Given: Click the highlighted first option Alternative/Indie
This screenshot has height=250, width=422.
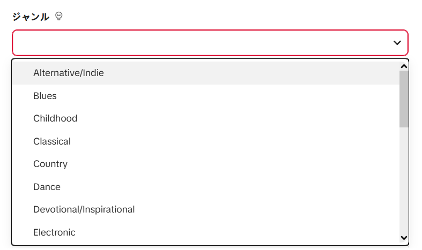Looking at the screenshot, I should [69, 73].
